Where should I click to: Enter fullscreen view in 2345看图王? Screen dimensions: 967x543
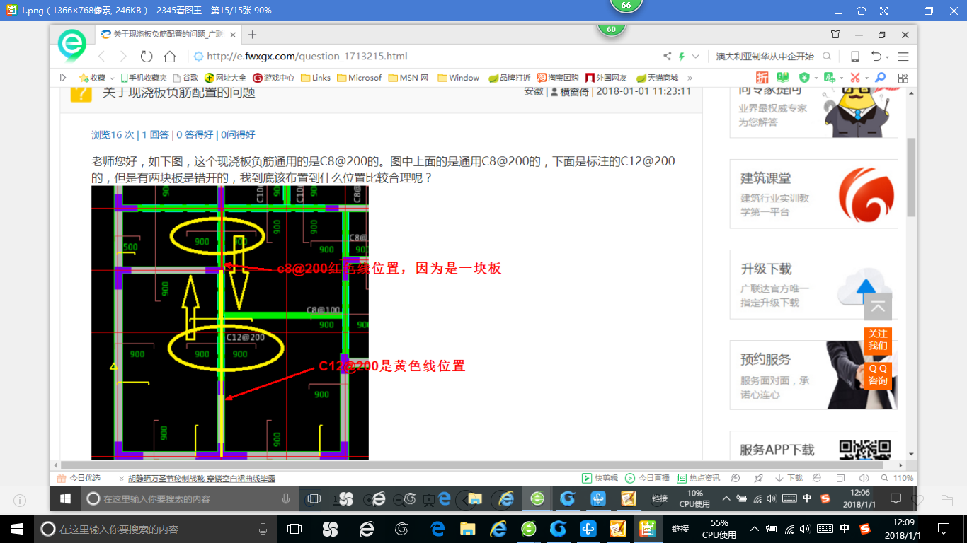click(x=883, y=11)
